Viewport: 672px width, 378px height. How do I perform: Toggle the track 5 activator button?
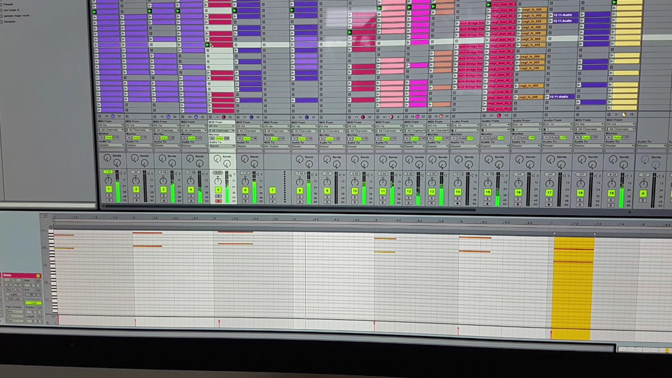coord(218,190)
